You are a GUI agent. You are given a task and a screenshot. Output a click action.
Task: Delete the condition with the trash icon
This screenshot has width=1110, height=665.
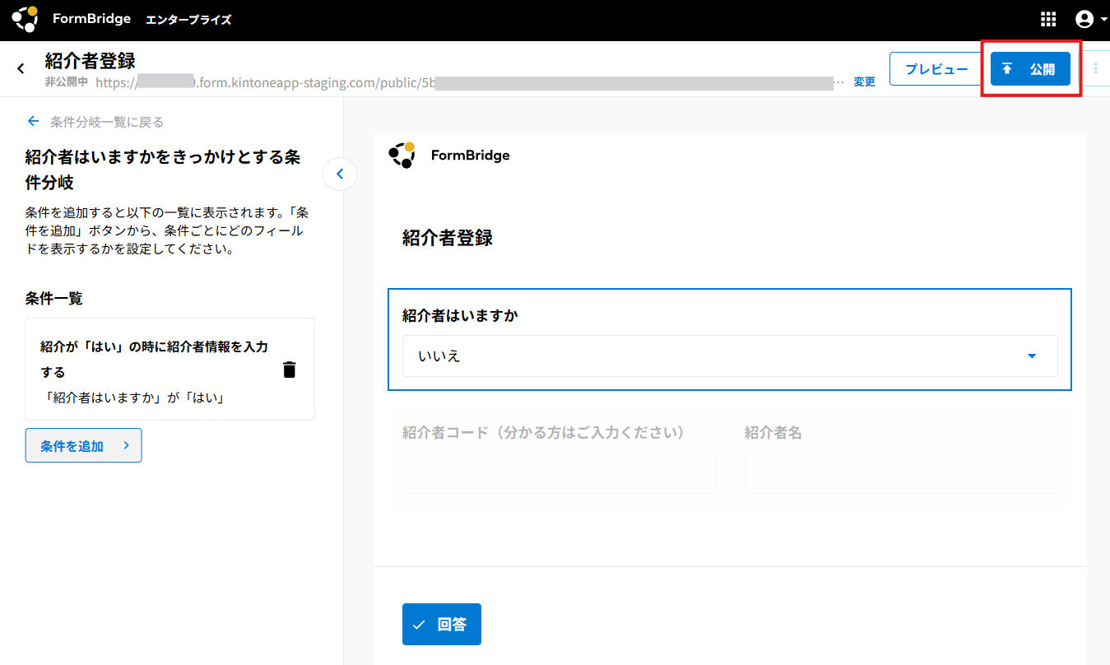(289, 370)
